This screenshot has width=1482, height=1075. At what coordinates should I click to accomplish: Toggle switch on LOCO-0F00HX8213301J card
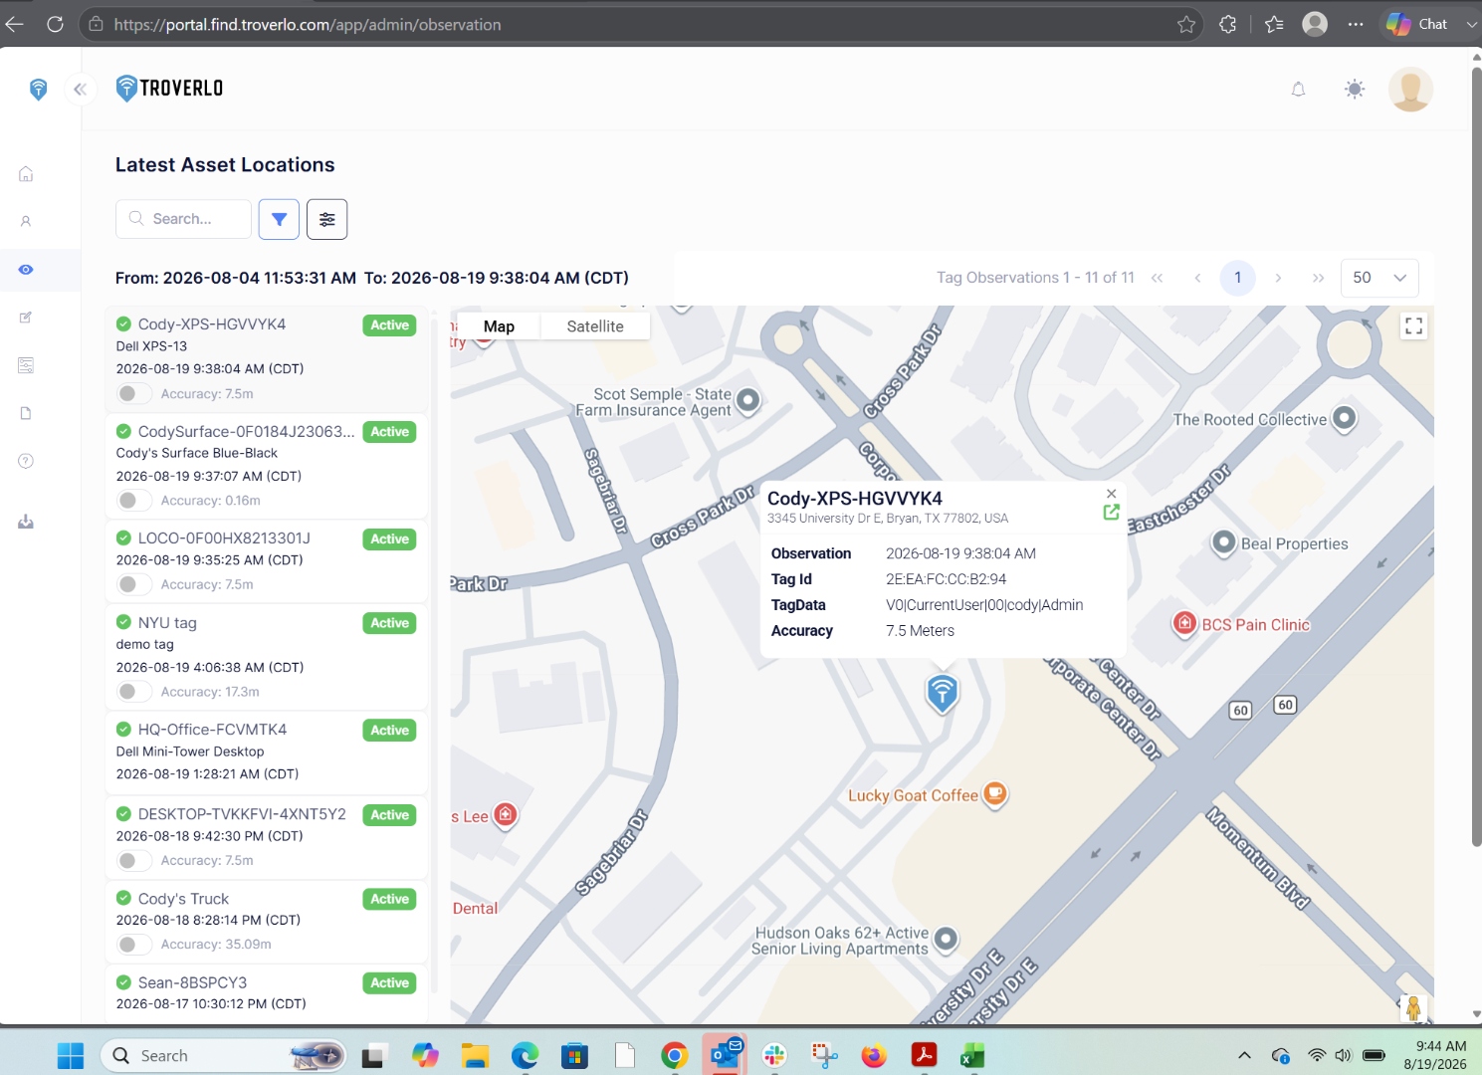(x=134, y=584)
